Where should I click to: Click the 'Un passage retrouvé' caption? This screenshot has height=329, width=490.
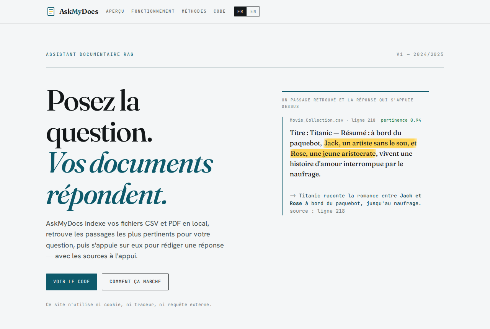(348, 103)
